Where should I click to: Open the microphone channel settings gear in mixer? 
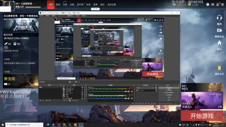coord(132,91)
